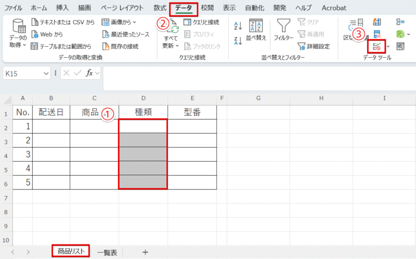Select the データ ribbon tab
This screenshot has width=416, height=259.
pos(183,8)
